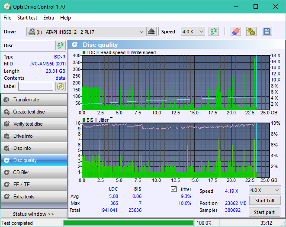This screenshot has height=227, width=286.
Task: Click the Disc quality header icon
Action: (x=75, y=45)
